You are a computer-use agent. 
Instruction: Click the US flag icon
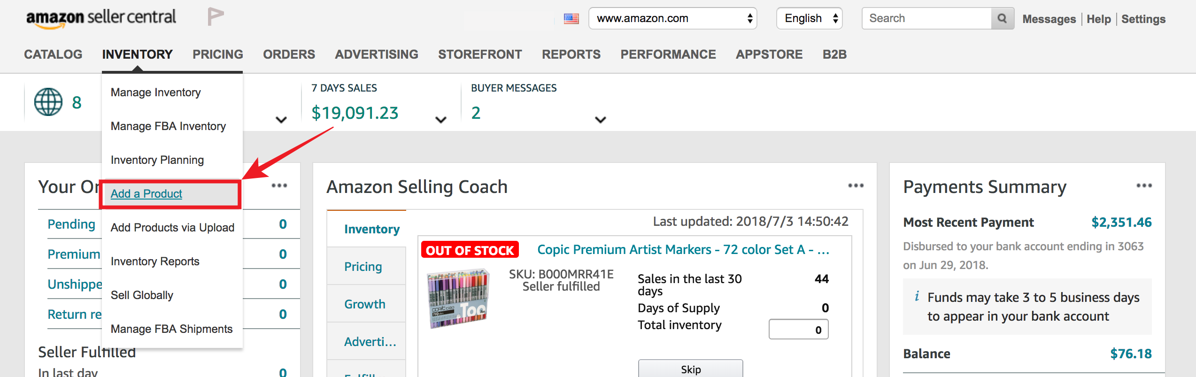tap(571, 19)
